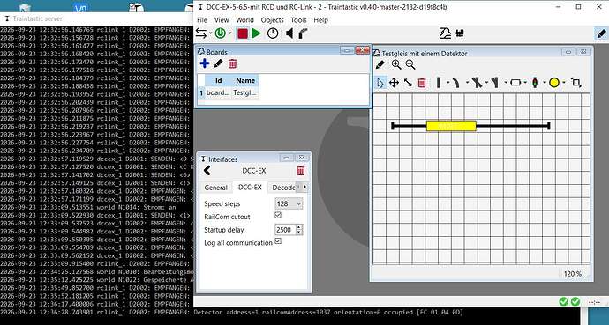Switch to the DCC-EX tab

tap(250, 187)
